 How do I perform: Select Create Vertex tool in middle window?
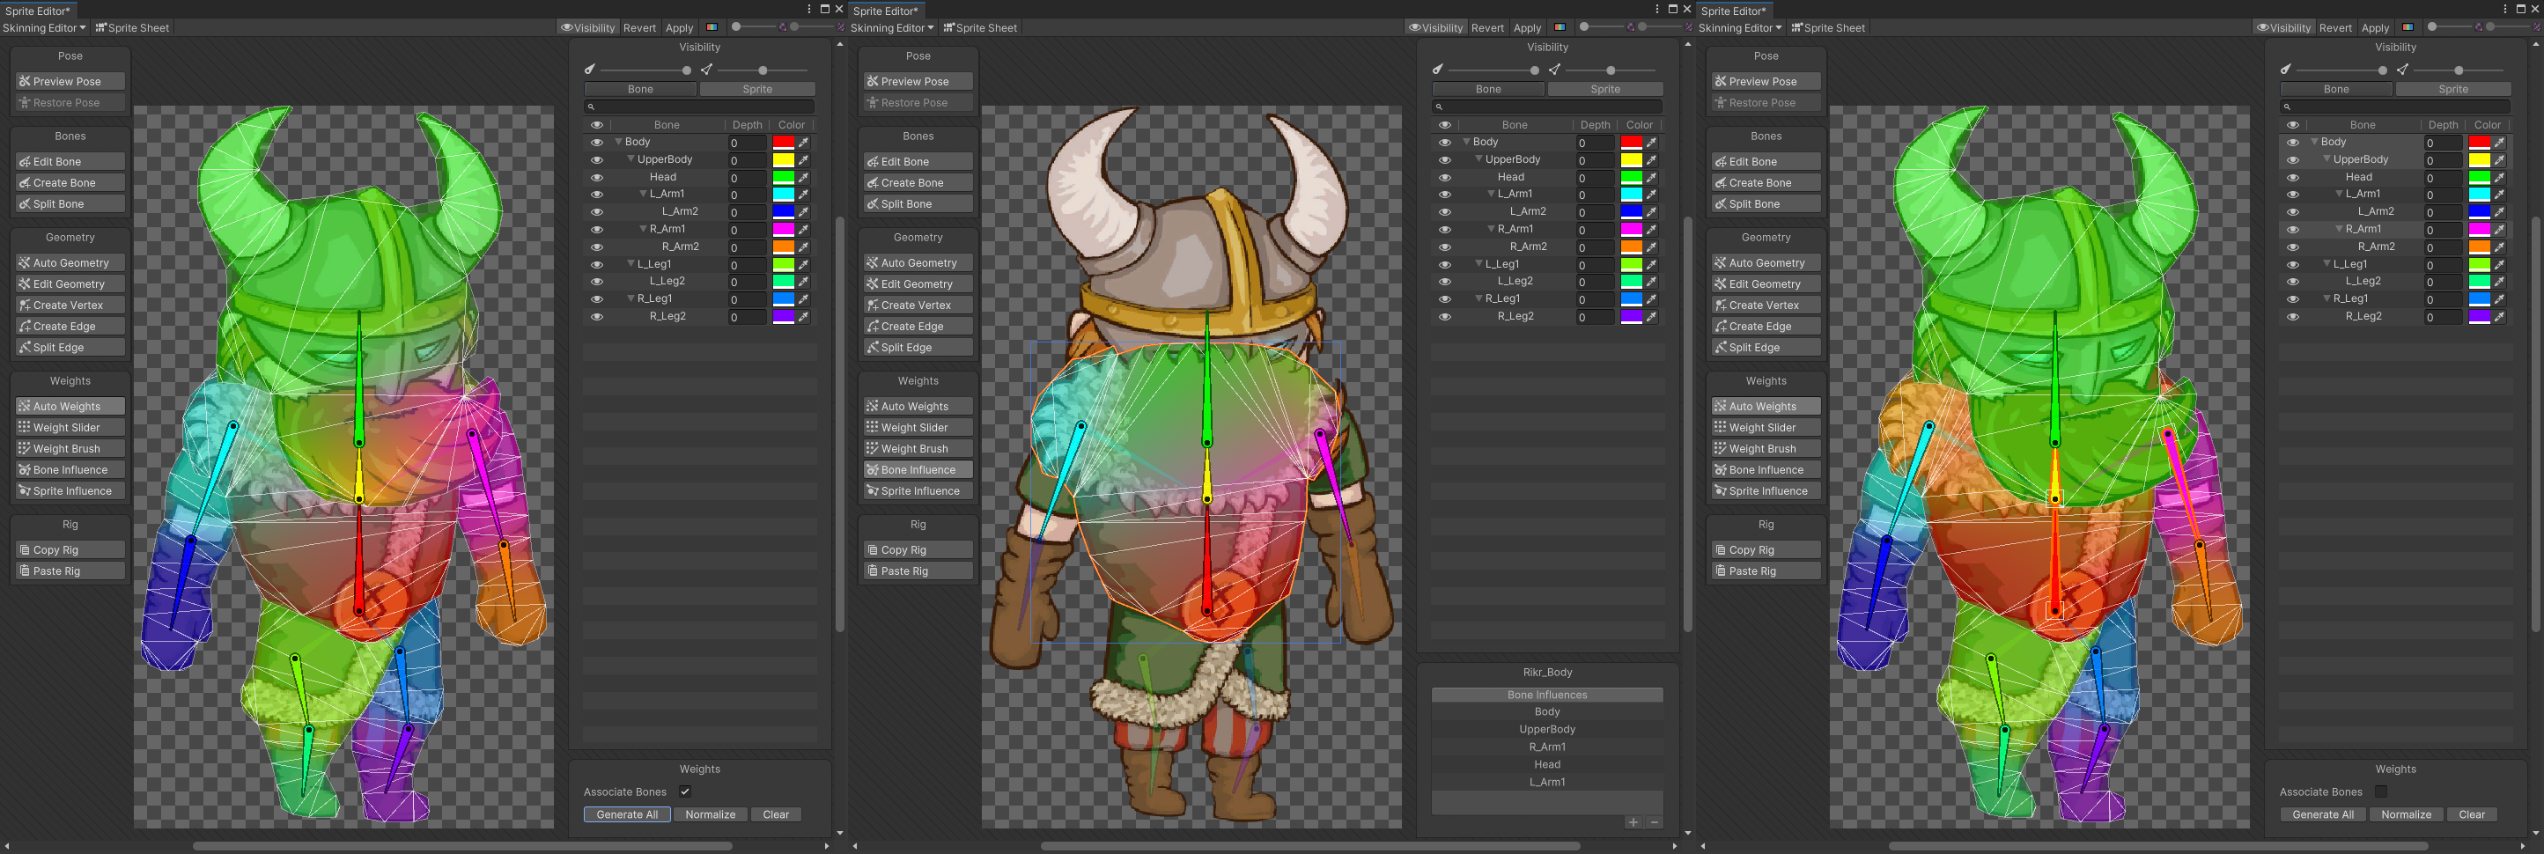point(918,306)
